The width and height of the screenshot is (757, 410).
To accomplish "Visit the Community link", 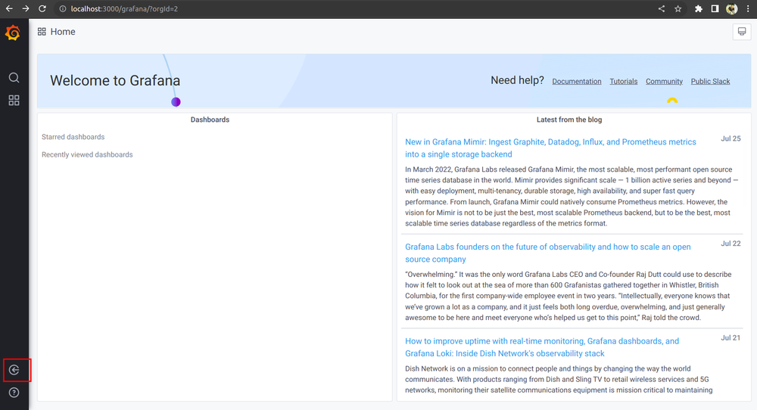I will point(664,82).
